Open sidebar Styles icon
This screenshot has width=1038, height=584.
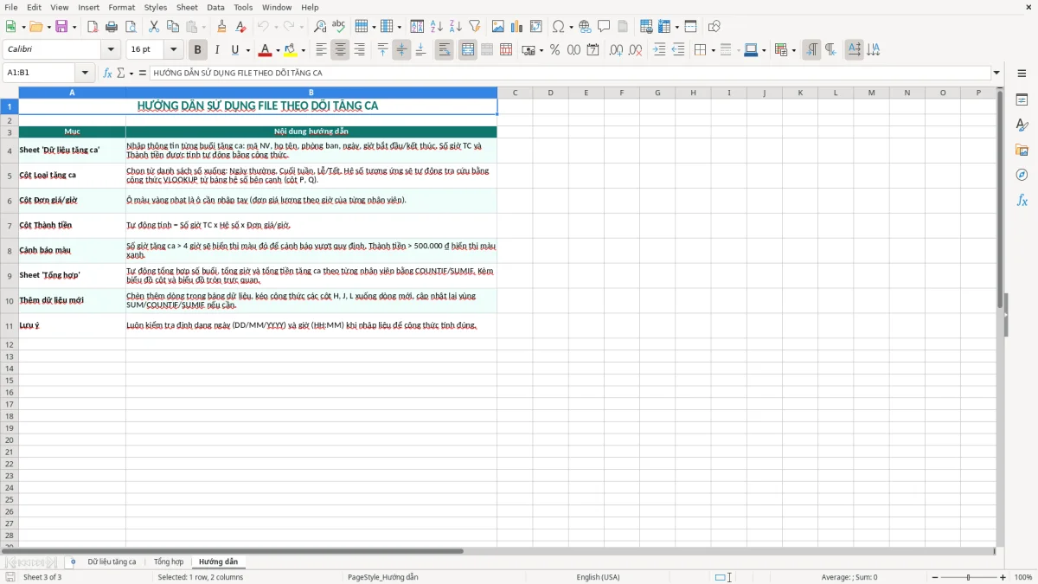click(1022, 125)
